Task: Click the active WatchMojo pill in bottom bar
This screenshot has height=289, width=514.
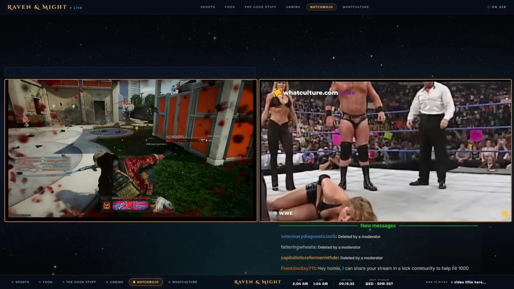Action: tap(146, 282)
